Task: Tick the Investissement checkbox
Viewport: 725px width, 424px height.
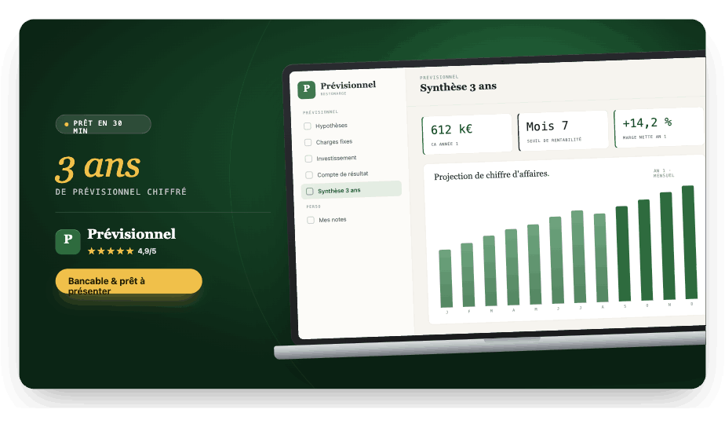Action: click(308, 159)
